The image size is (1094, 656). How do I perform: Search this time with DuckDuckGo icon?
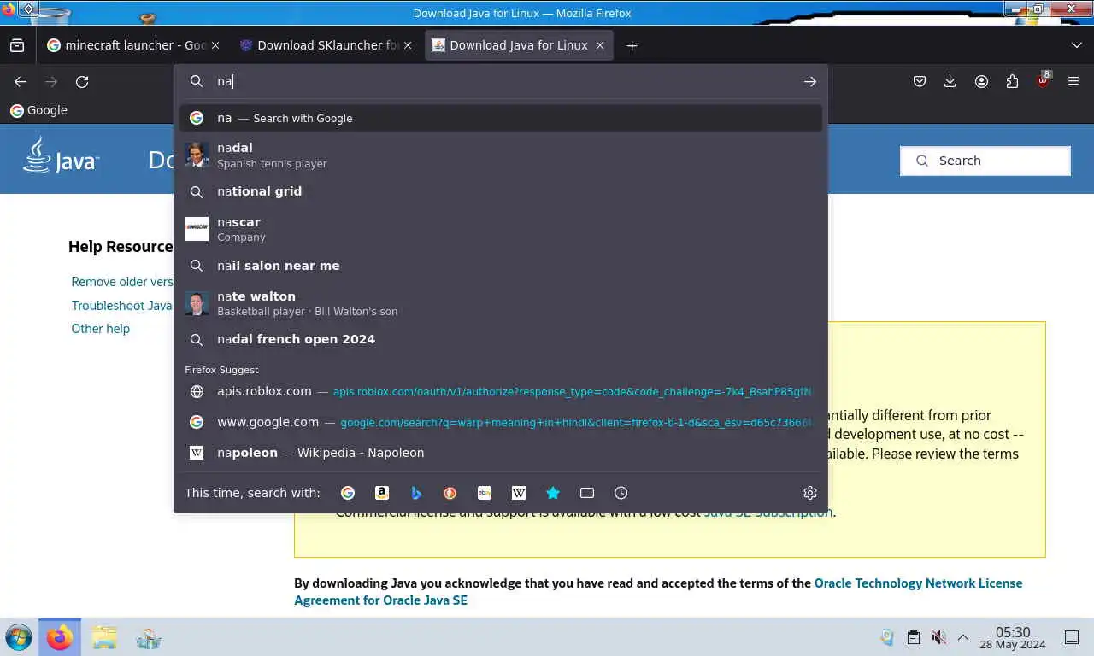point(450,493)
